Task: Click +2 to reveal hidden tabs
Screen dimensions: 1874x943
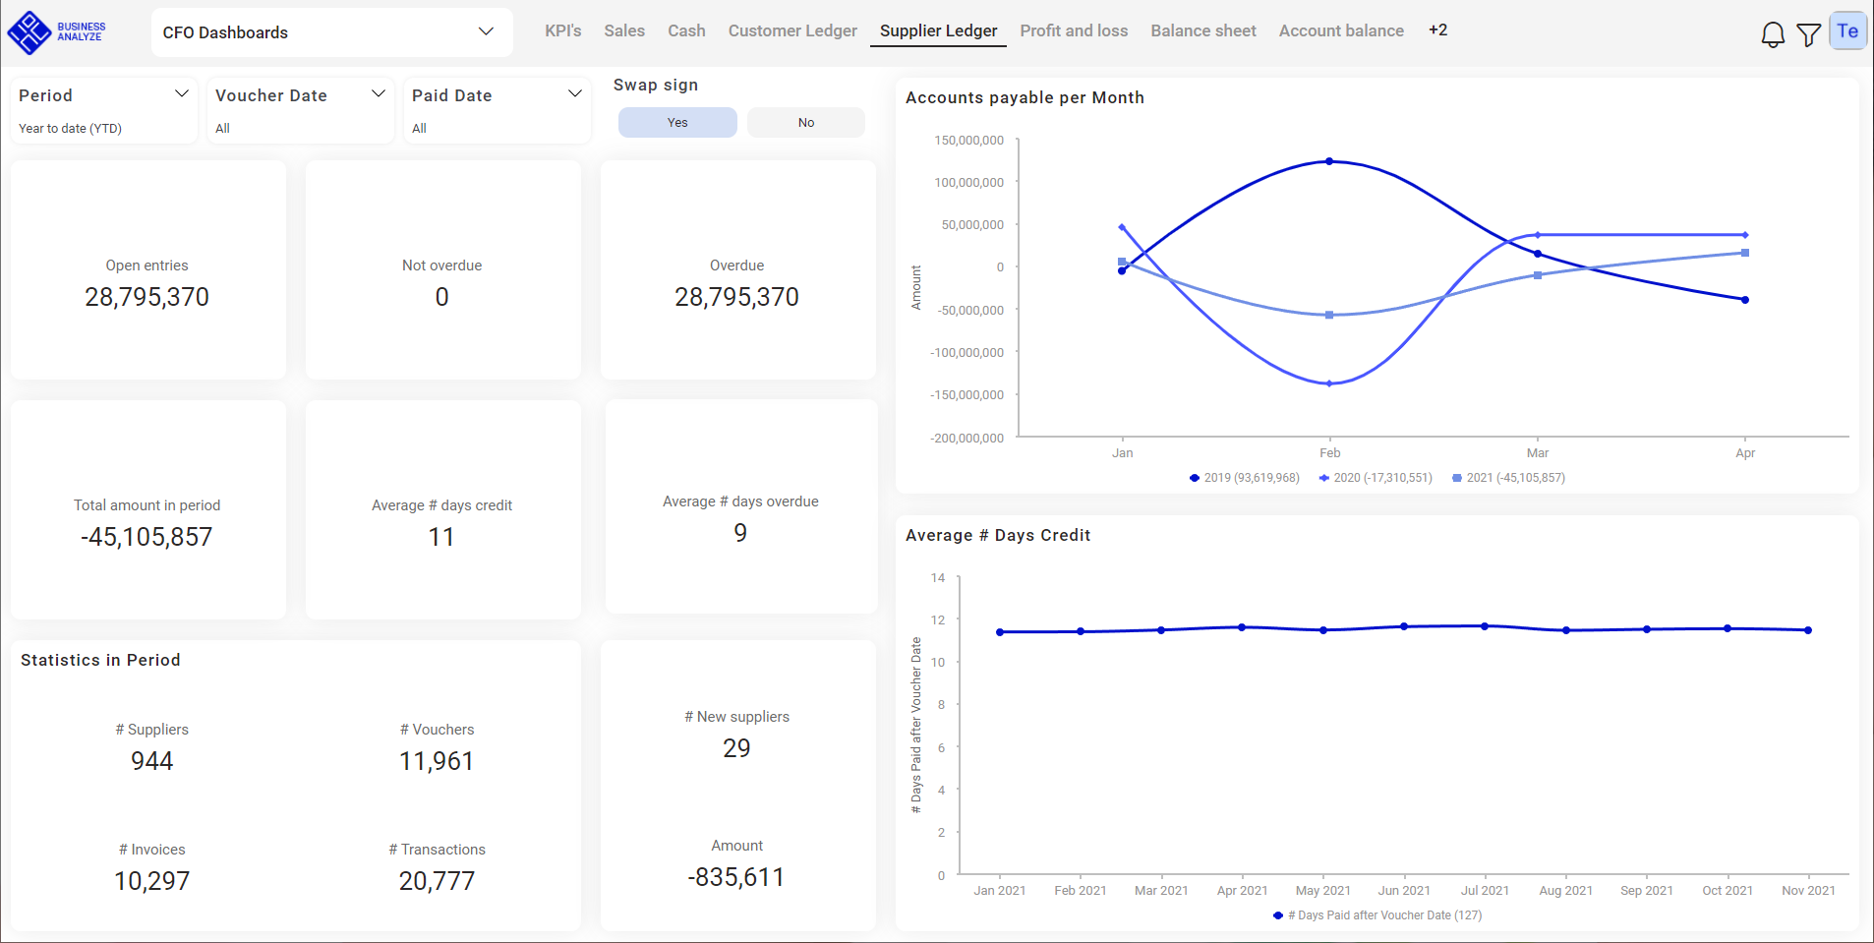Action: click(x=1437, y=29)
